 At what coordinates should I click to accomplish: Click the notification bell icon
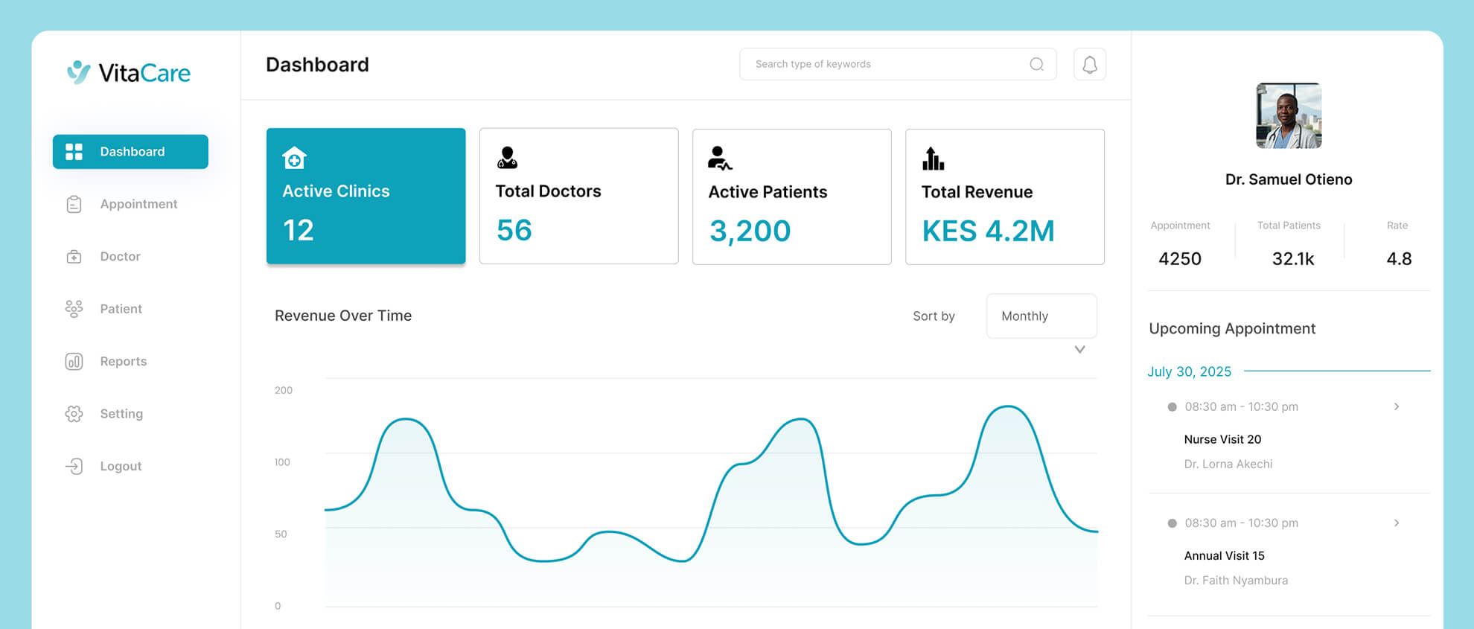[1089, 65]
